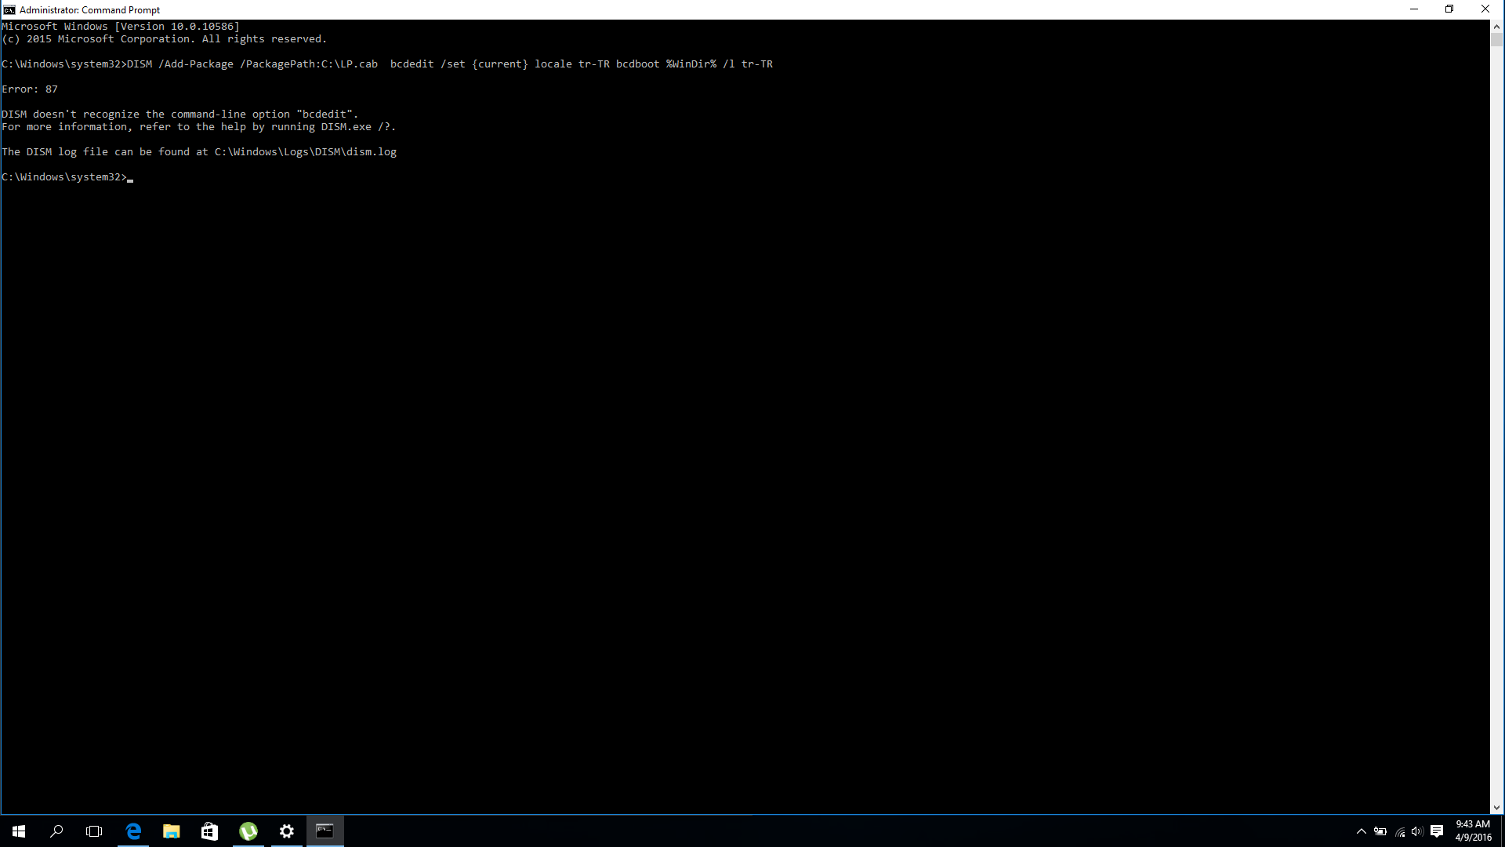Click the scrollbar up arrow
The height and width of the screenshot is (847, 1505).
click(x=1496, y=27)
